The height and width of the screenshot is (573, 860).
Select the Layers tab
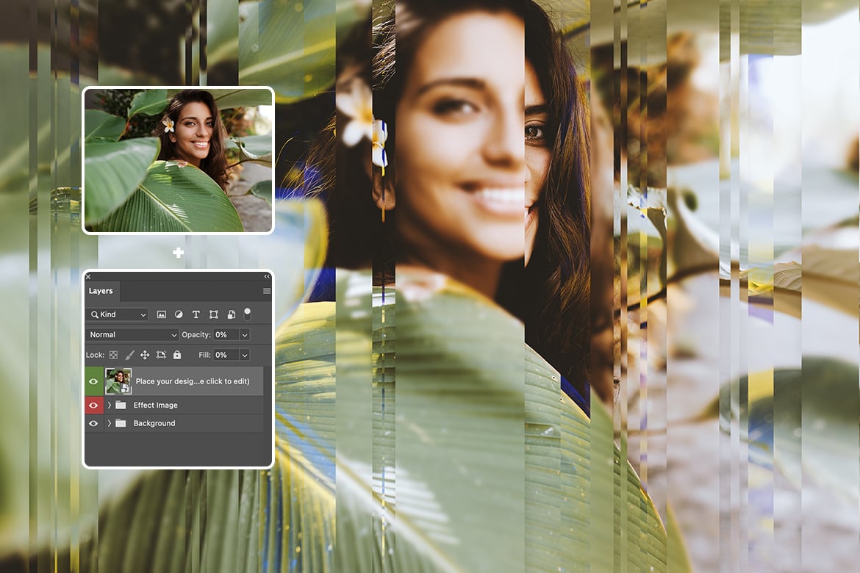coord(101,291)
